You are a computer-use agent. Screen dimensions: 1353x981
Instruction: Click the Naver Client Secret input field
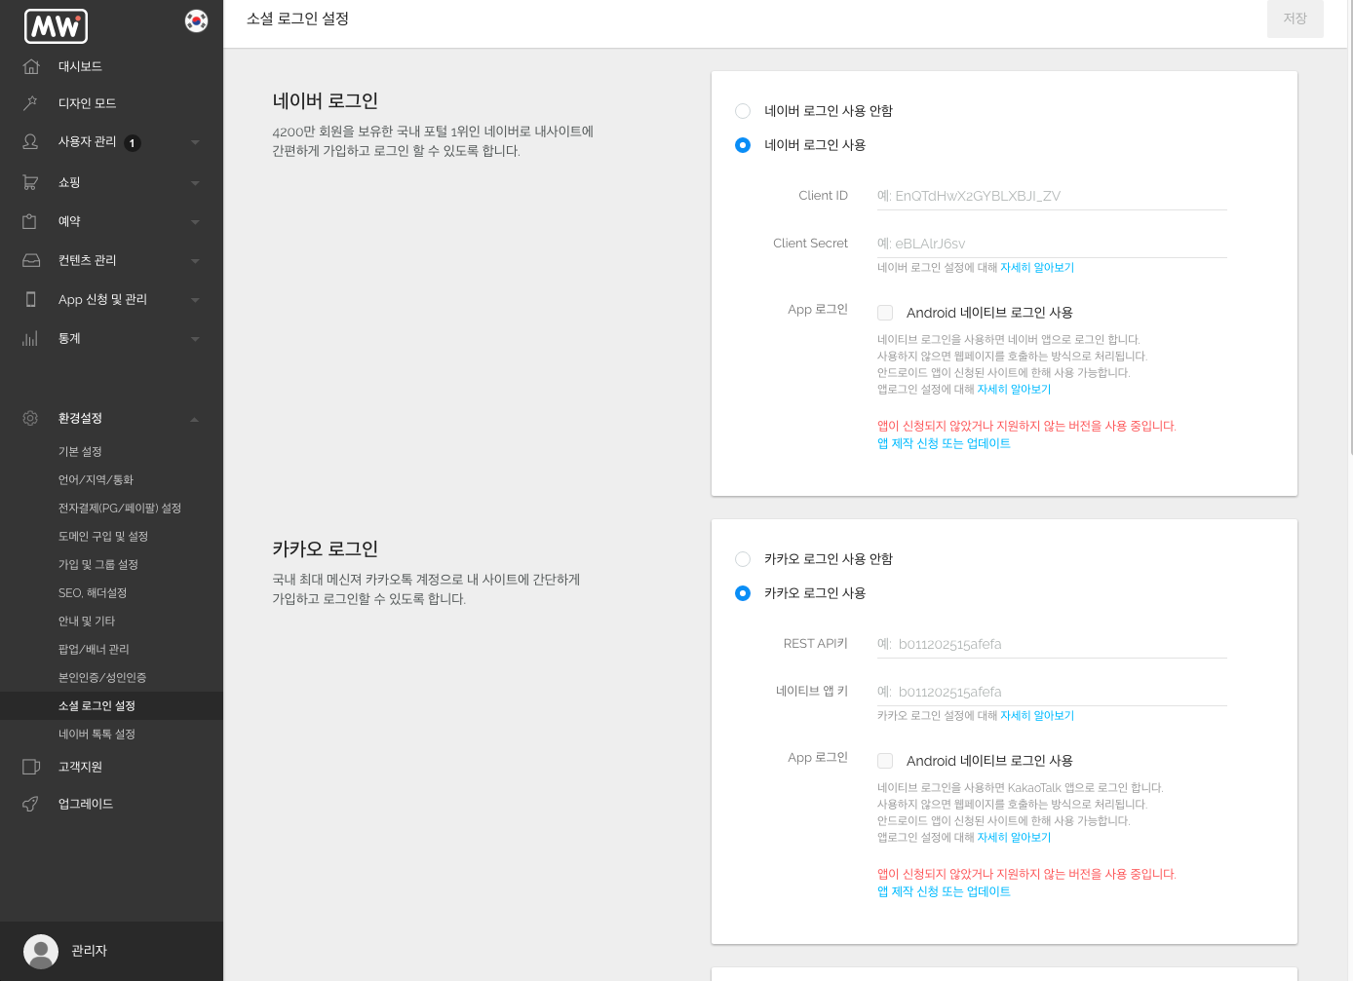pos(1052,244)
